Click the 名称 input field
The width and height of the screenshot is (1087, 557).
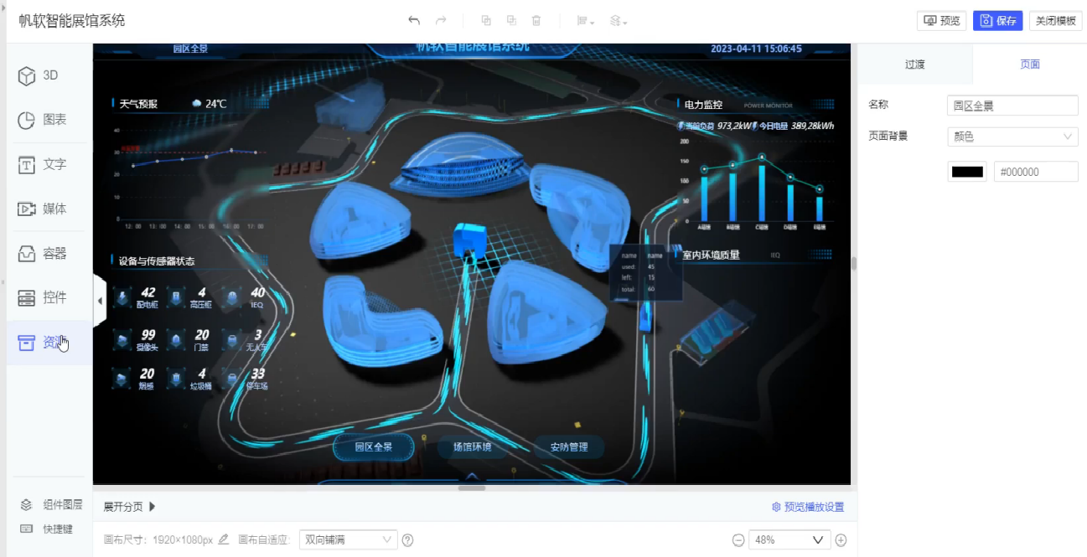pos(1012,106)
